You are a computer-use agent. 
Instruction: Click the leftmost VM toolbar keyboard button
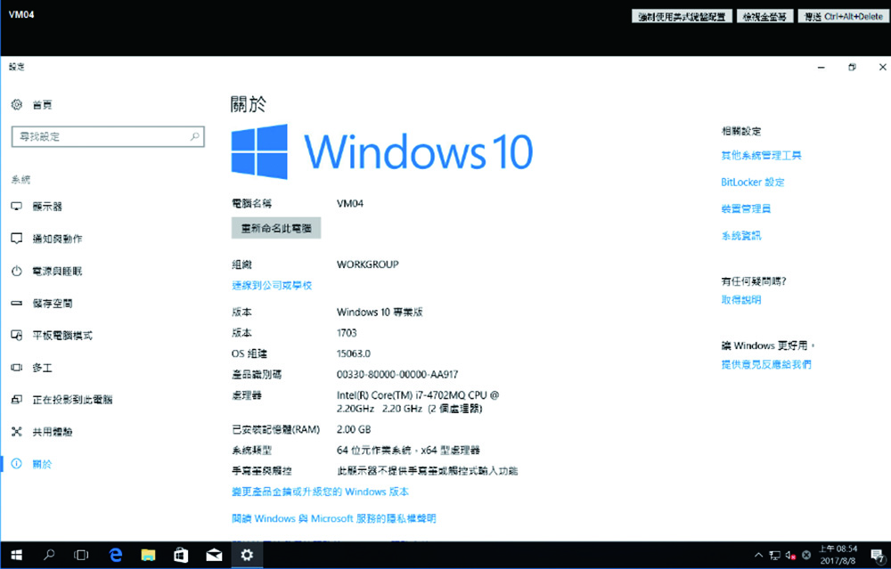tap(682, 16)
